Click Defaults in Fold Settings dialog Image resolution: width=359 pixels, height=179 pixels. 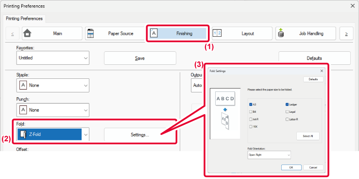click(x=313, y=79)
